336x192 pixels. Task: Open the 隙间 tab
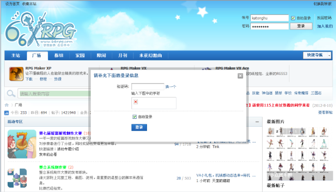pyautogui.click(x=101, y=55)
